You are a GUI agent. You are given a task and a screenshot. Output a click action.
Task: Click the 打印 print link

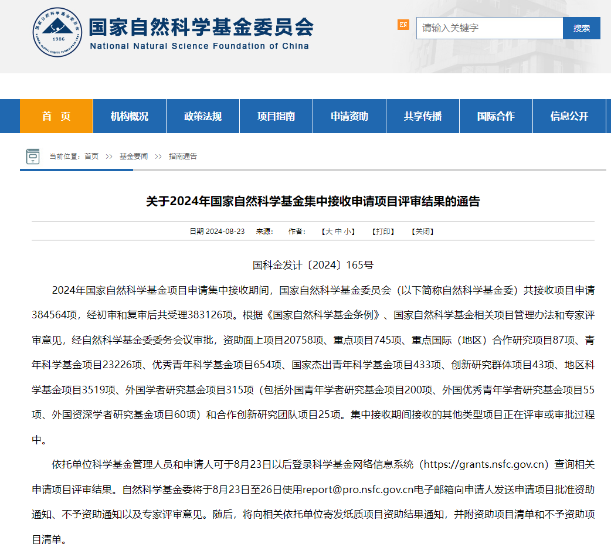pos(383,232)
